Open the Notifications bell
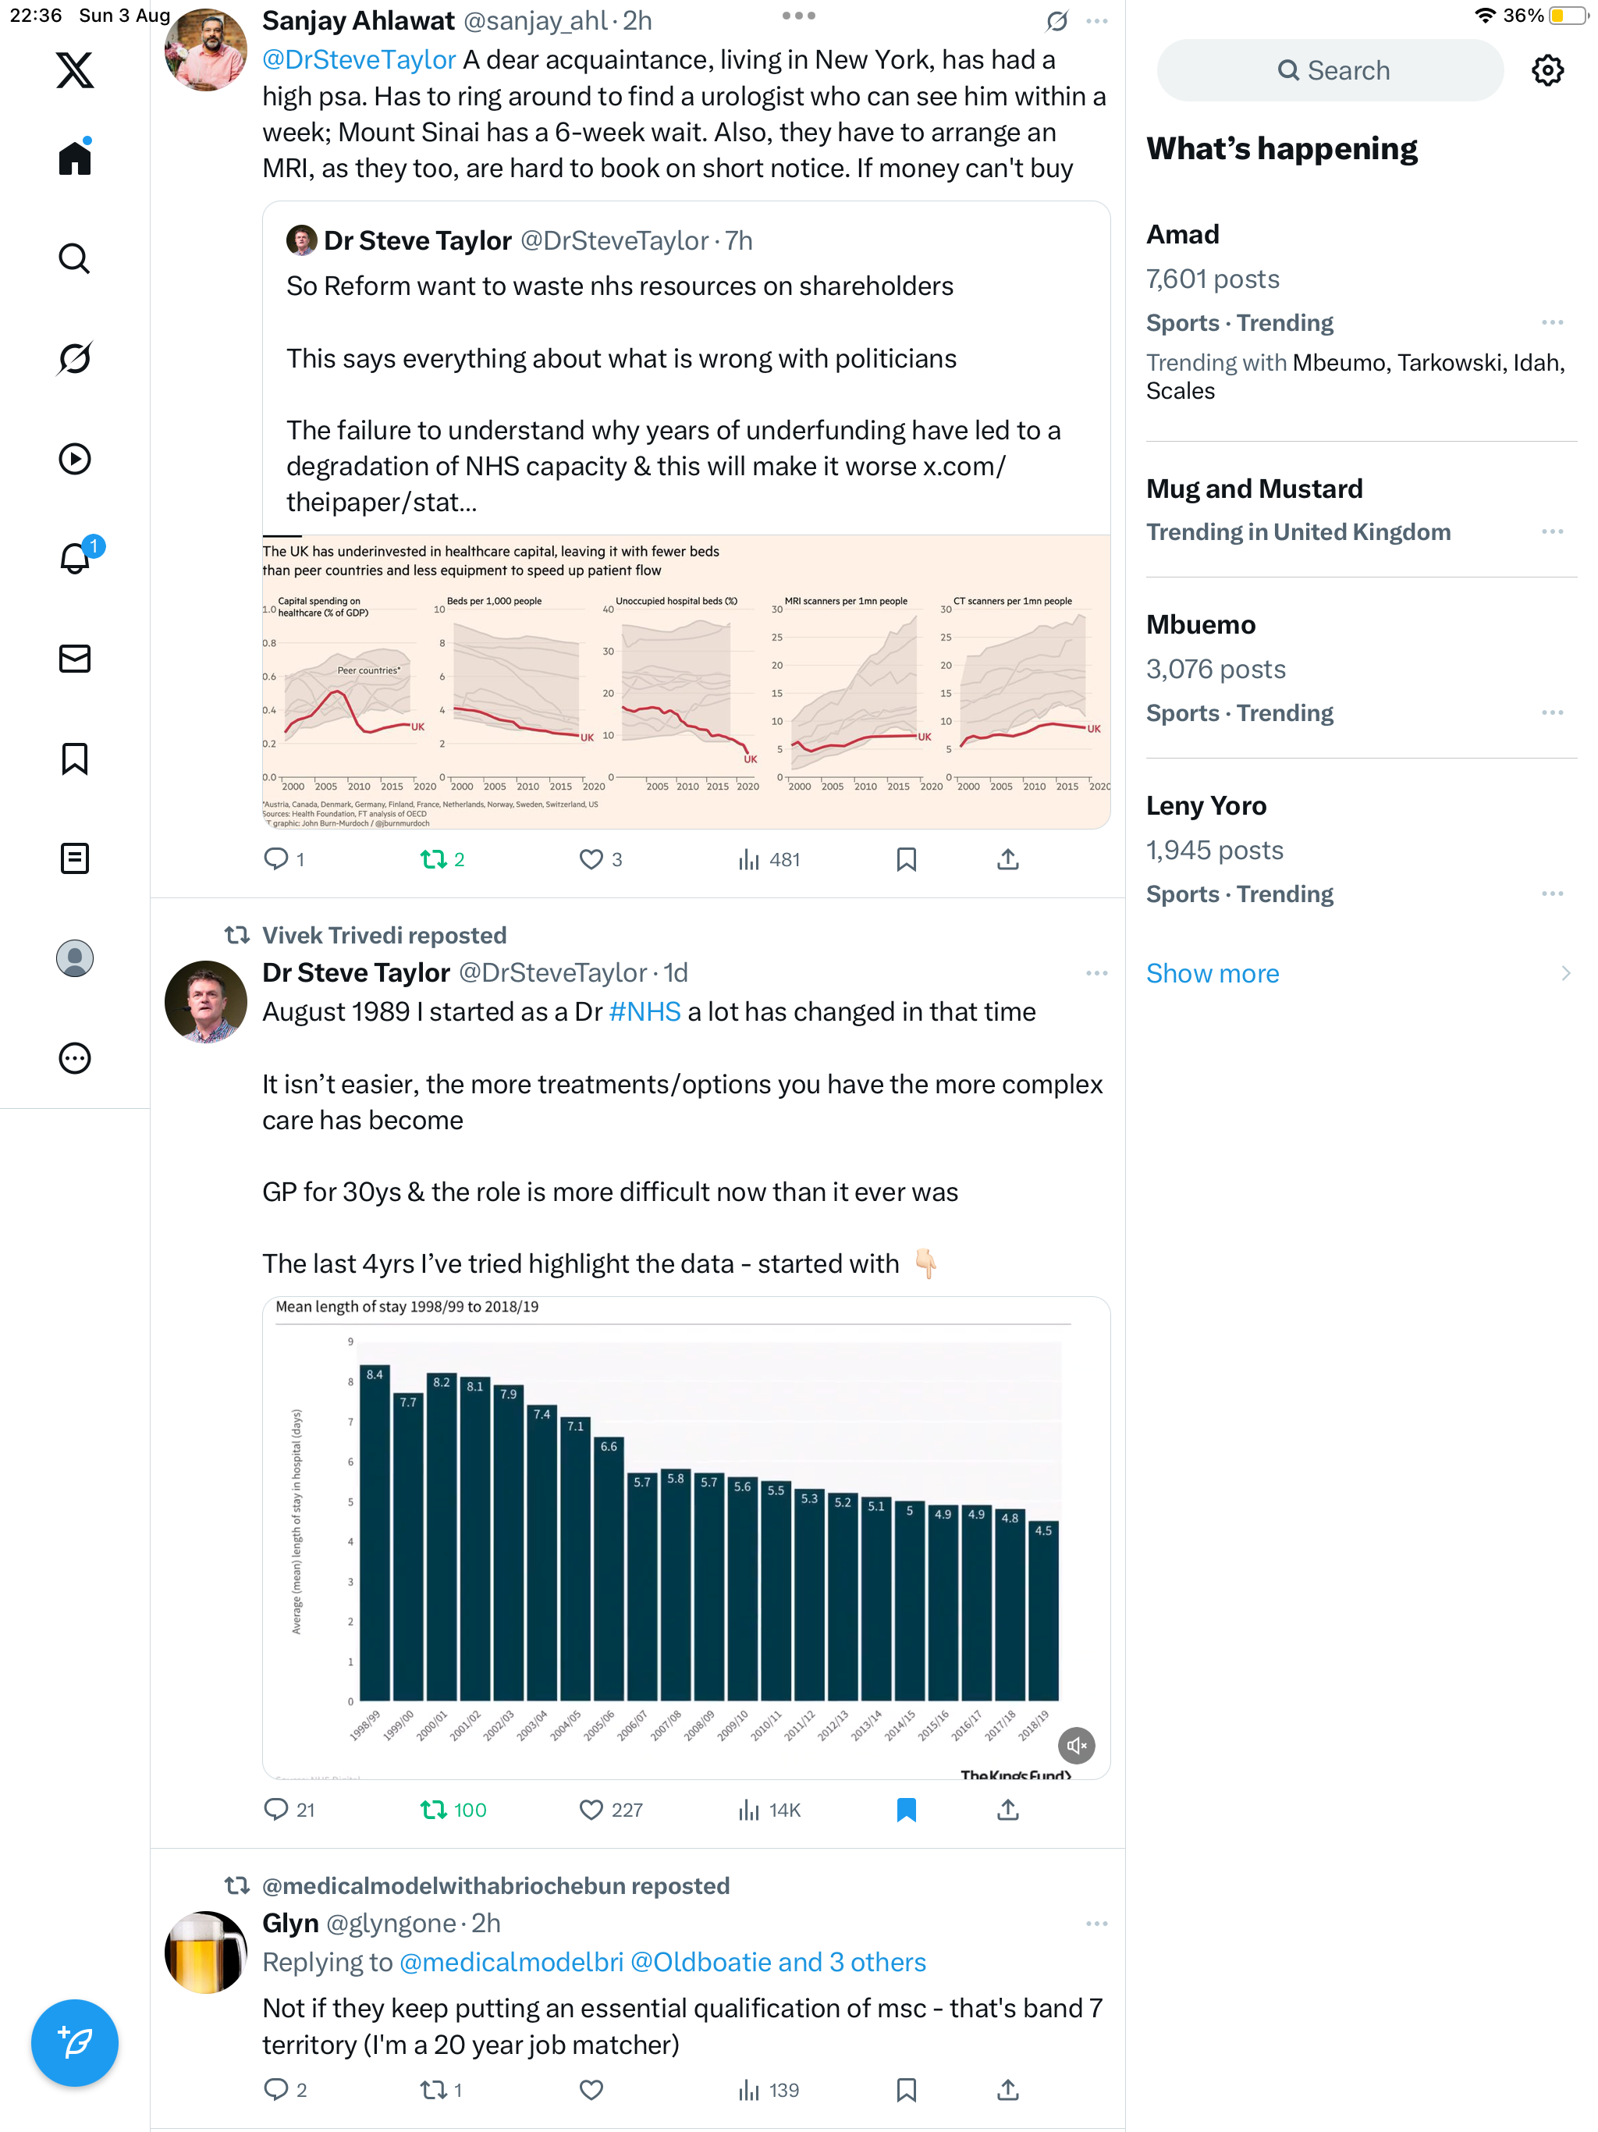The image size is (1598, 2132). [x=74, y=558]
